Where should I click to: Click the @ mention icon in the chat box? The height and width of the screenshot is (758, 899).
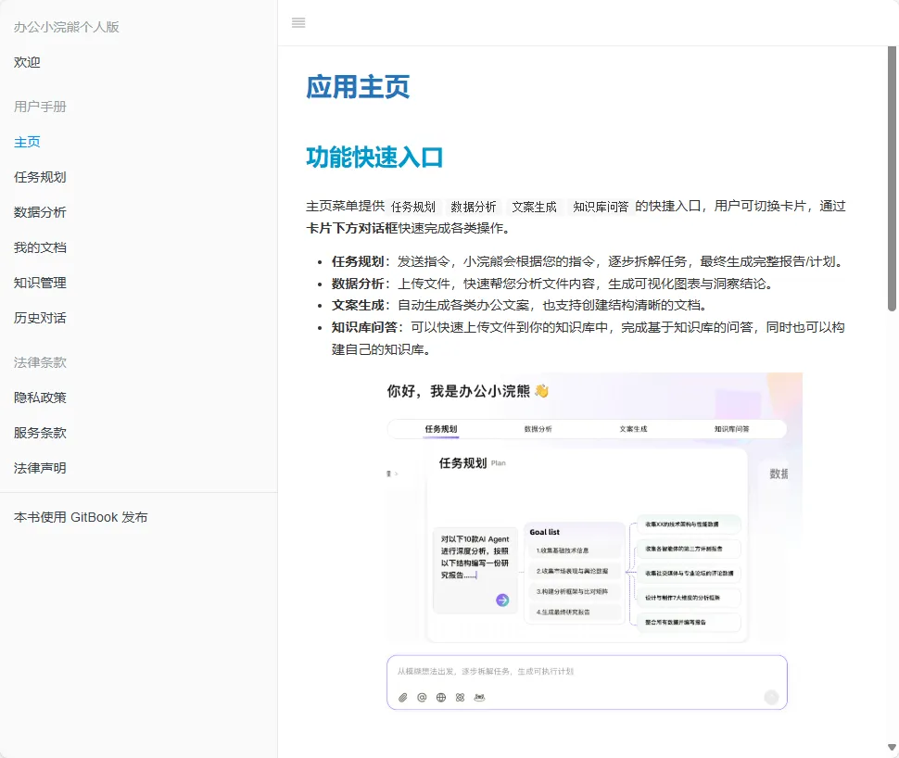click(422, 697)
